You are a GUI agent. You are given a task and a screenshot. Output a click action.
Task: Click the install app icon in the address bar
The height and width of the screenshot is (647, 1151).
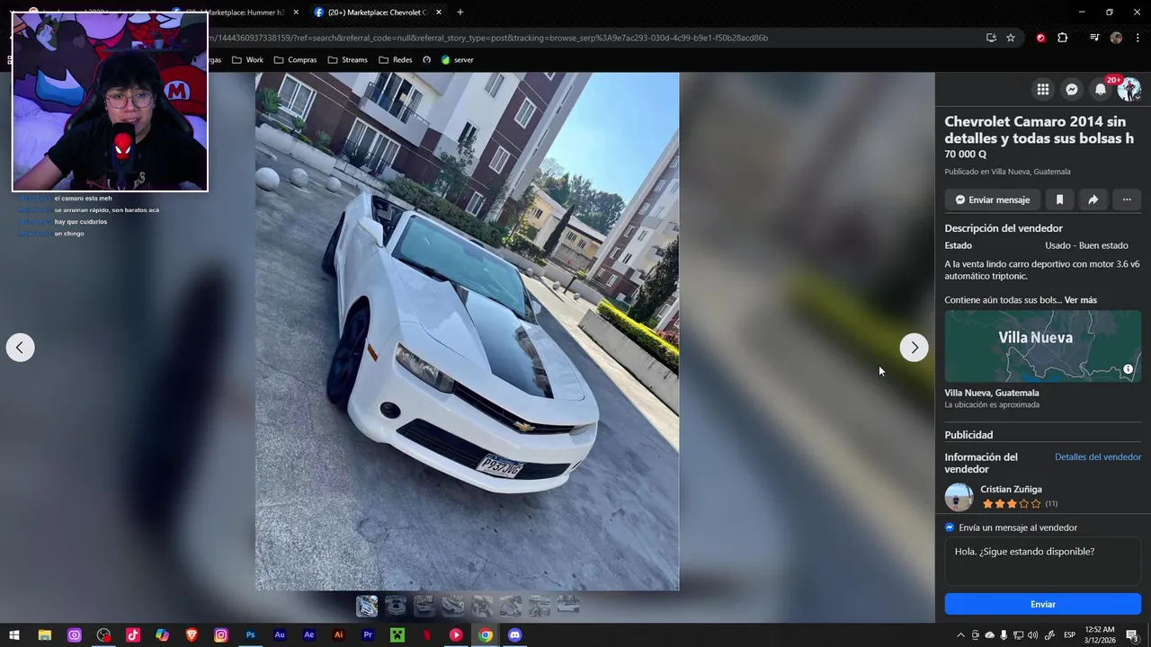991,38
